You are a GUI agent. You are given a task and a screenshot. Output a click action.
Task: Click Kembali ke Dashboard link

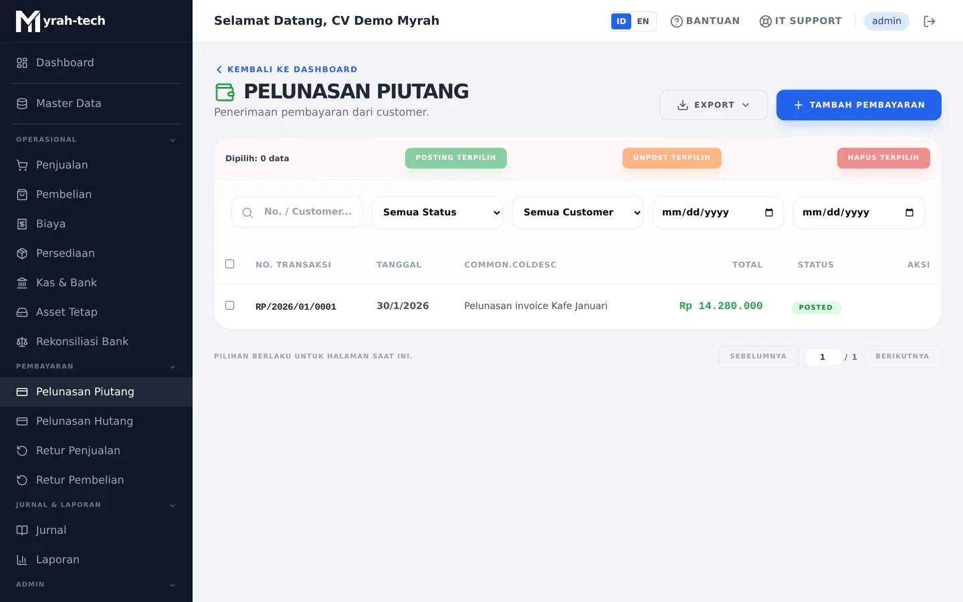[286, 70]
